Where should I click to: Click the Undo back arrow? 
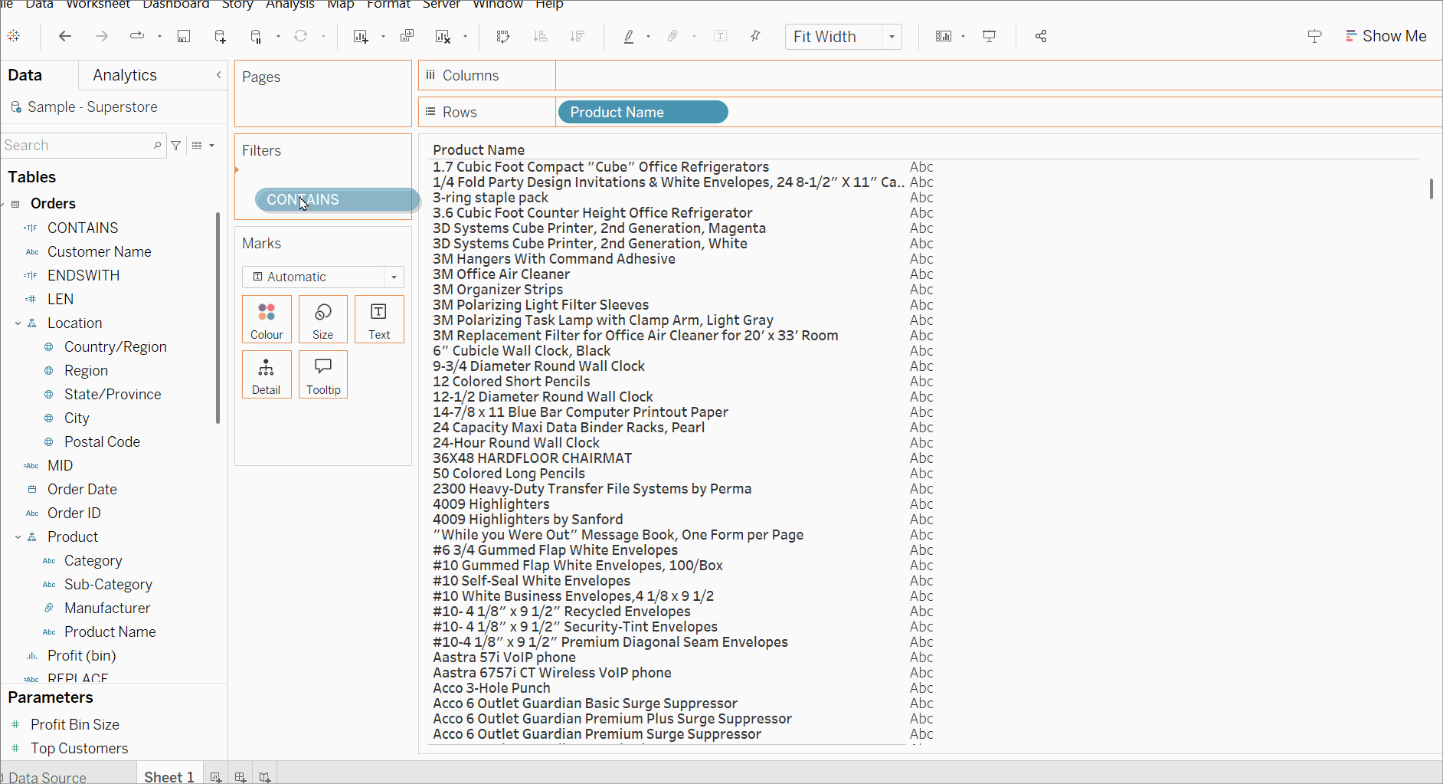coord(65,36)
